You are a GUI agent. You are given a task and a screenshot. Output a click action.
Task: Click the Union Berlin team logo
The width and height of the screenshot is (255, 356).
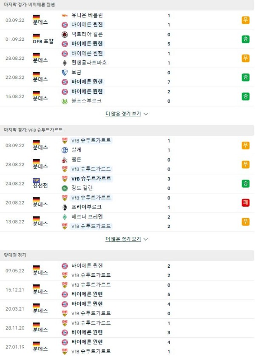coord(65,15)
